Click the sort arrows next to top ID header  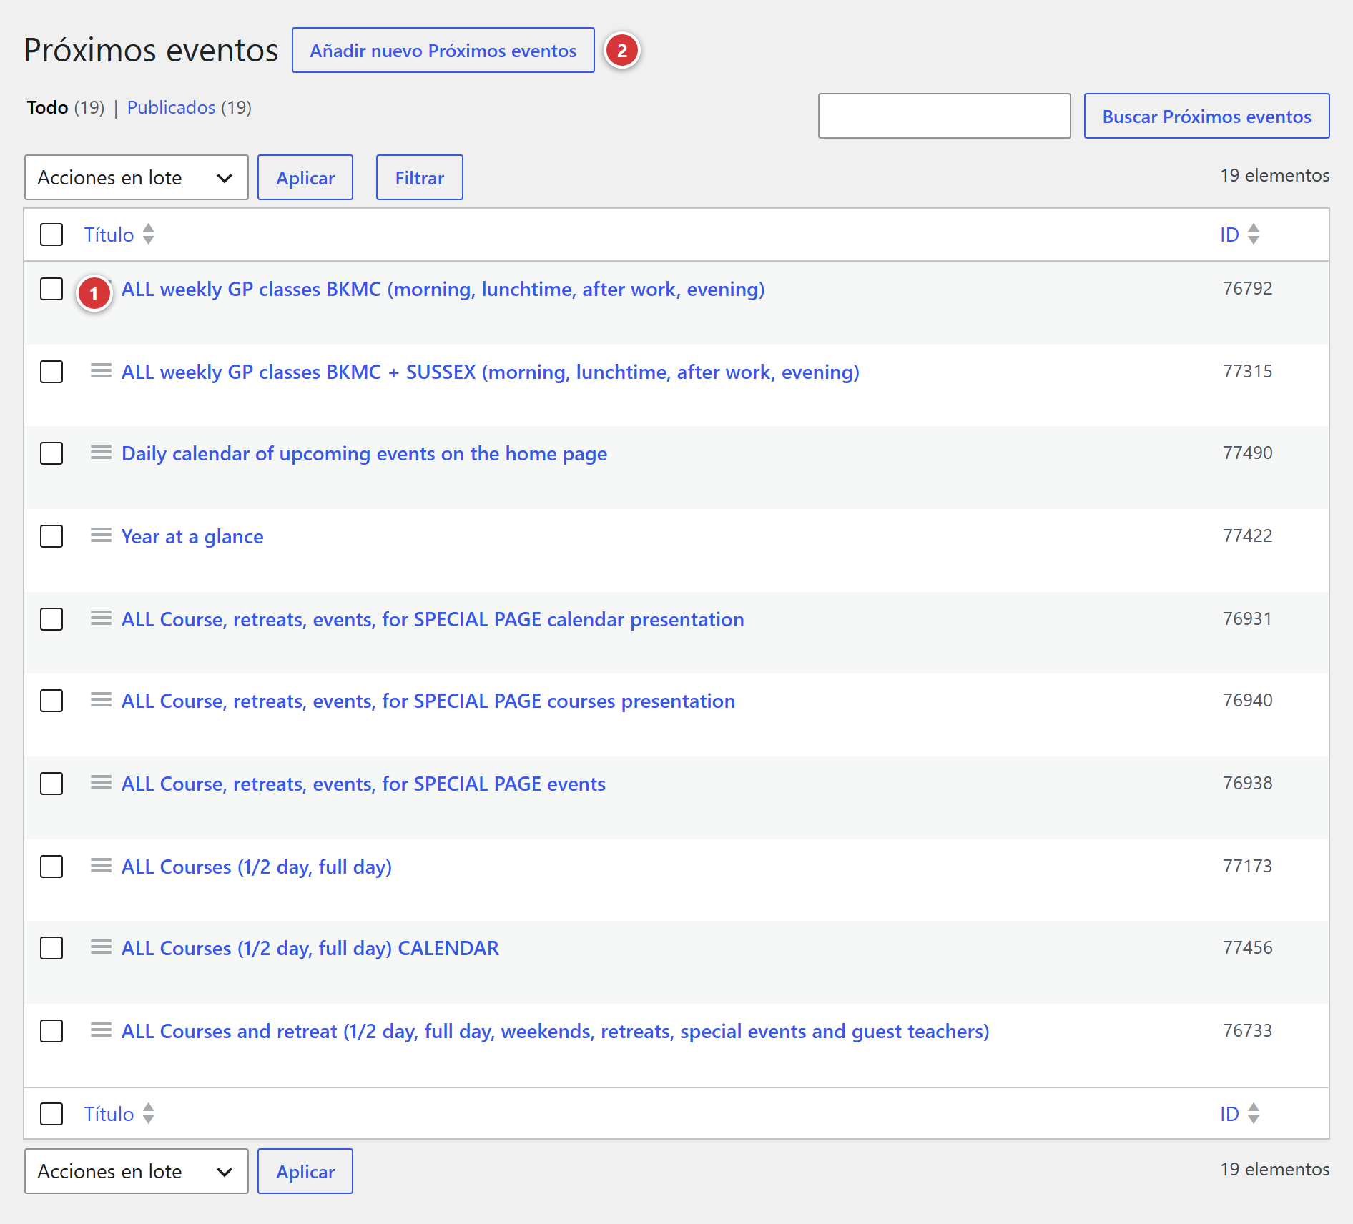(1254, 235)
